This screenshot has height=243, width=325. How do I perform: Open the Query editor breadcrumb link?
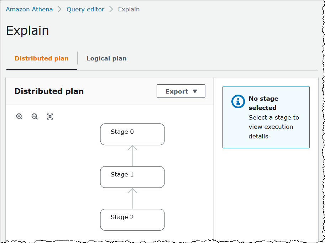click(85, 9)
